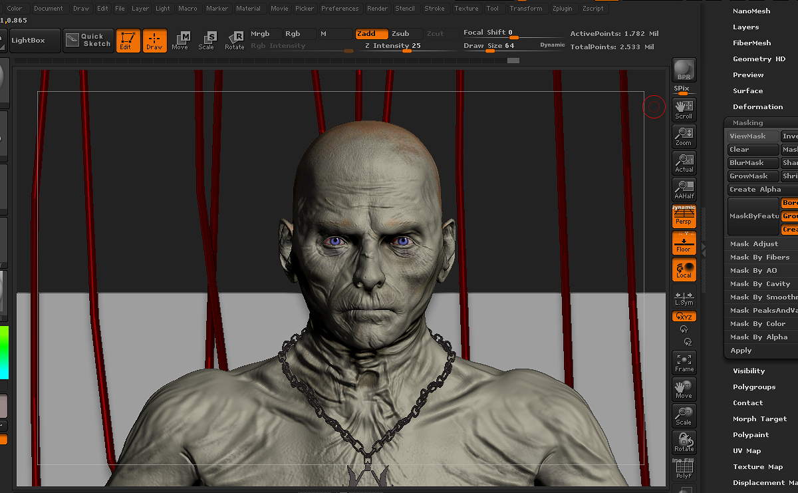The image size is (798, 493).
Task: Click the Zoom canvas icon
Action: point(684,136)
